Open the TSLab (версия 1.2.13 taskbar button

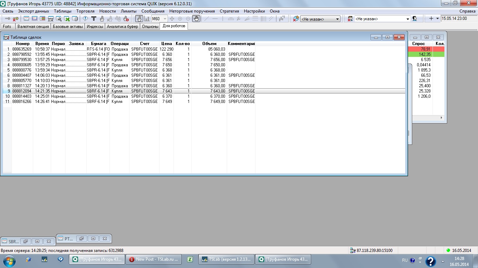click(x=226, y=259)
